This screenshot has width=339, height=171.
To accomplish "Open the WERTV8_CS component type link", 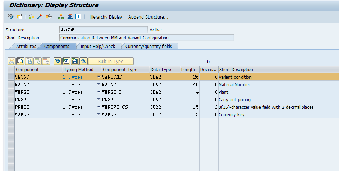I will 115,107.
